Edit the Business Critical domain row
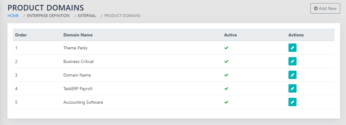 coord(292,61)
